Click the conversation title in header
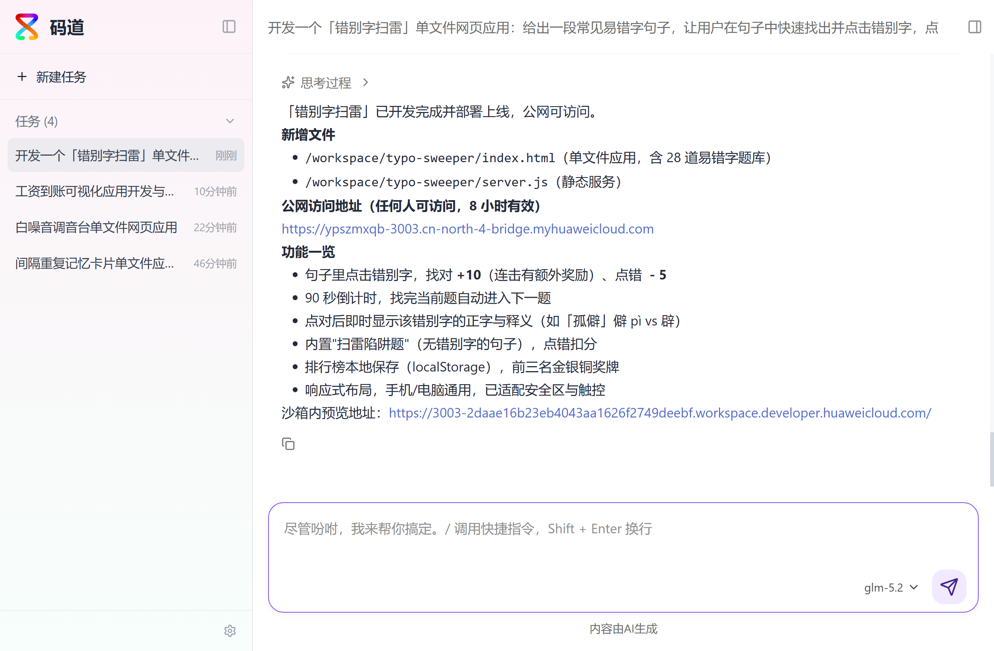This screenshot has width=994, height=651. tap(604, 27)
